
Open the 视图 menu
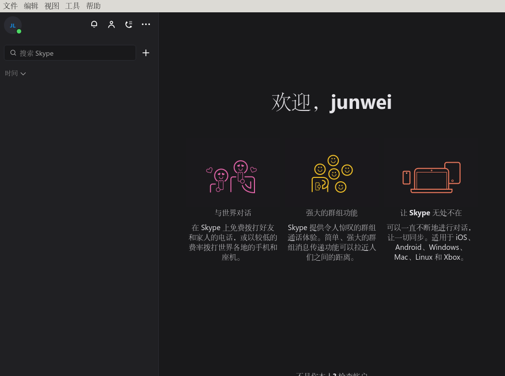pyautogui.click(x=52, y=6)
